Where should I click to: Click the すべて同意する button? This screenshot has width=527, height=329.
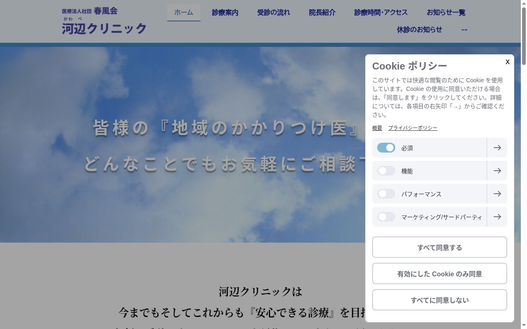[x=440, y=247]
